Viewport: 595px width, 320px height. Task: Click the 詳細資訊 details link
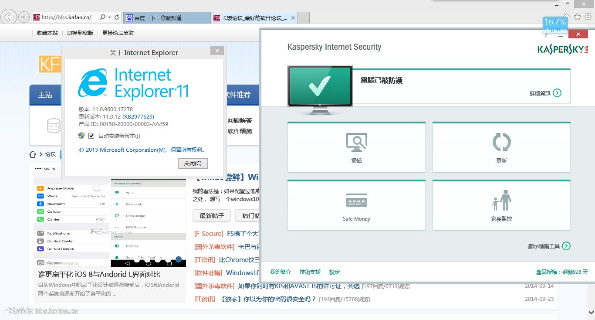(x=540, y=93)
